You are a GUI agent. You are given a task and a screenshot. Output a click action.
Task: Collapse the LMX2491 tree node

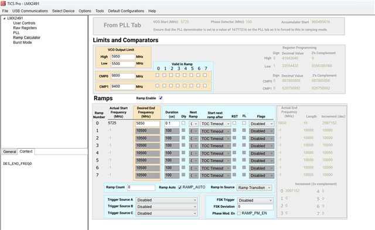point(4,18)
